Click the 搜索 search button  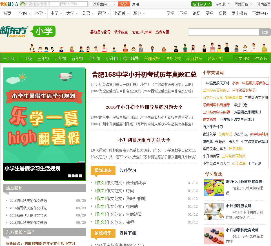265,32
